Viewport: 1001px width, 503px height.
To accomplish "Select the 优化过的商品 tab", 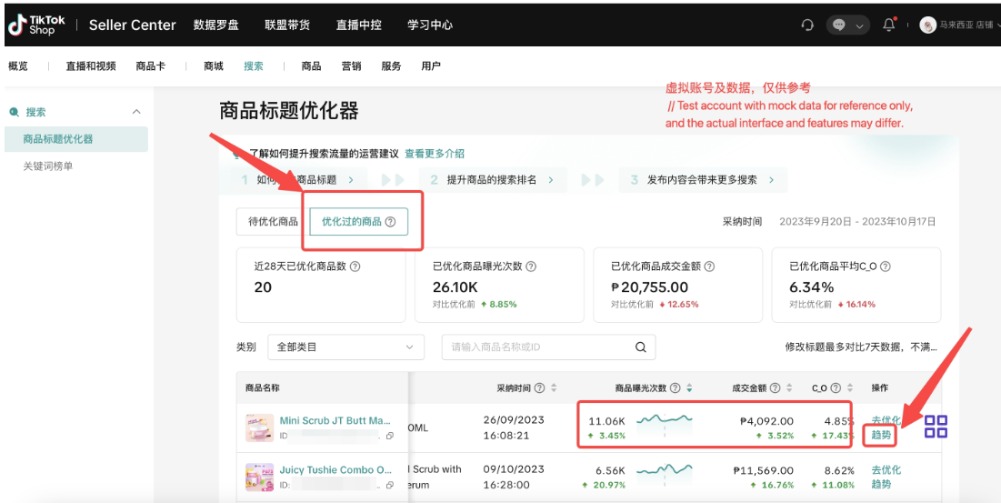I will 359,222.
